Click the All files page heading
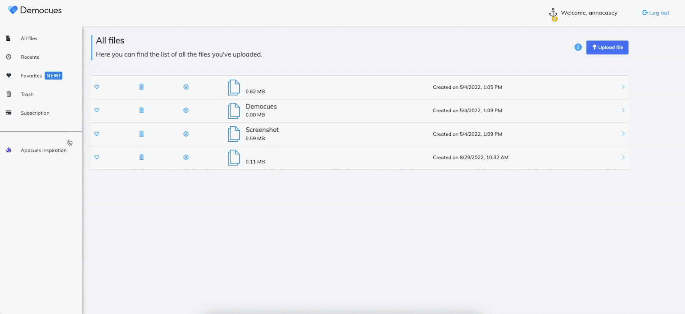This screenshot has height=314, width=685. [110, 41]
